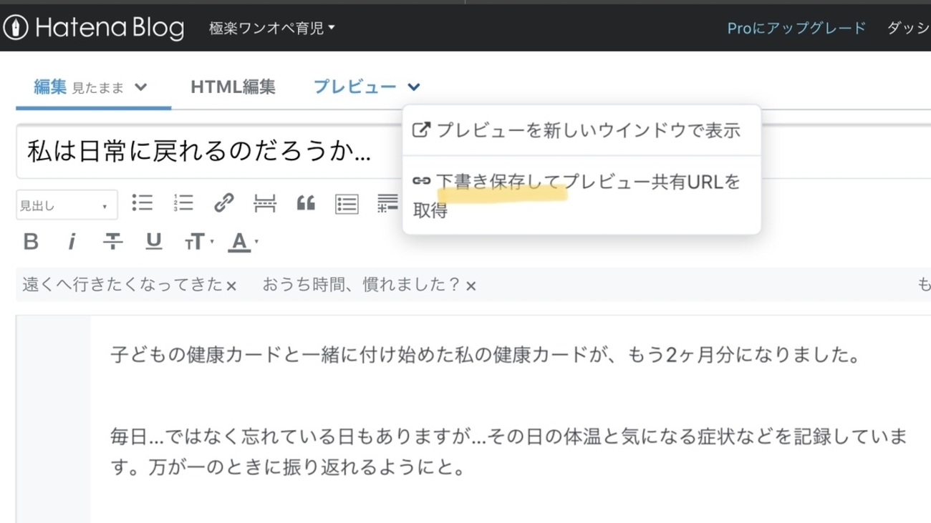Open the 見出し heading style dropdown
The width and height of the screenshot is (931, 523).
[66, 205]
